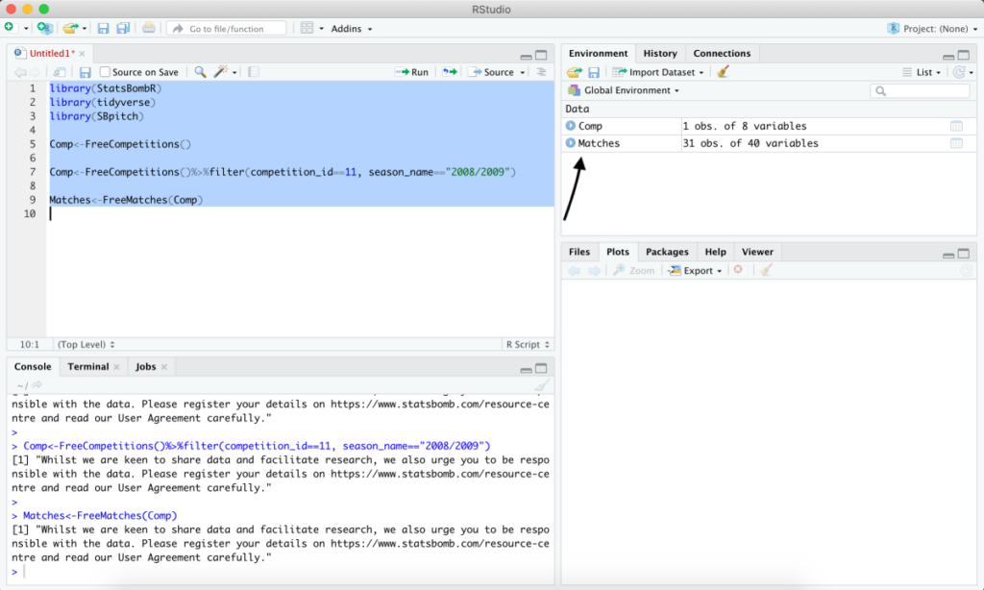Open the Addins dropdown
Image resolution: width=984 pixels, height=590 pixels.
(352, 29)
